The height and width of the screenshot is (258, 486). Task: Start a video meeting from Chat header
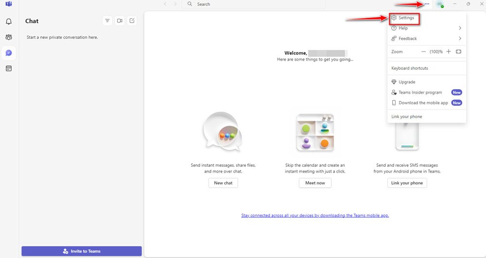pos(120,21)
